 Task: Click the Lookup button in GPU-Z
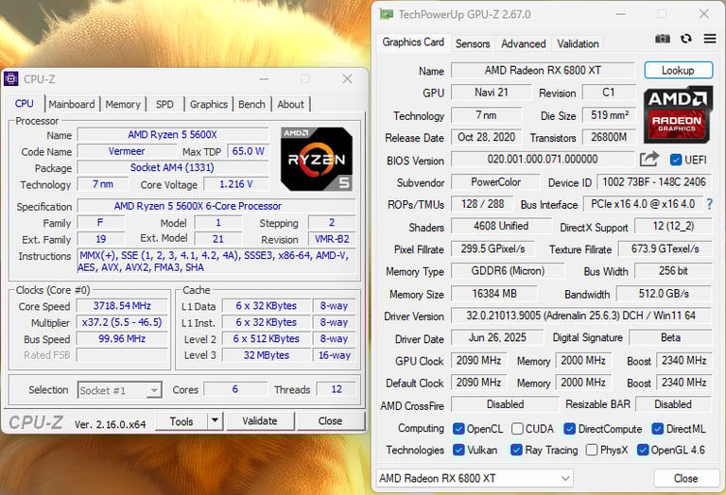pyautogui.click(x=679, y=70)
